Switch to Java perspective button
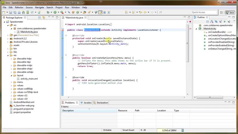238x134 pixels. pos(230,12)
